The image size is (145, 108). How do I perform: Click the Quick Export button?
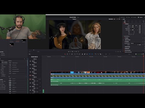[x=122, y=17]
